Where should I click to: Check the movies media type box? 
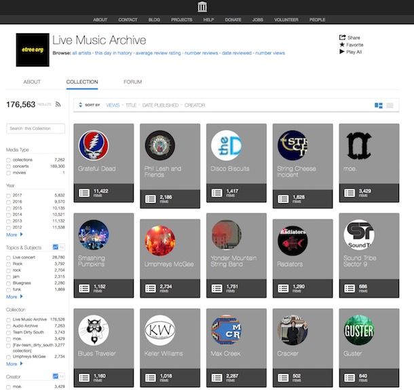click(x=8, y=173)
